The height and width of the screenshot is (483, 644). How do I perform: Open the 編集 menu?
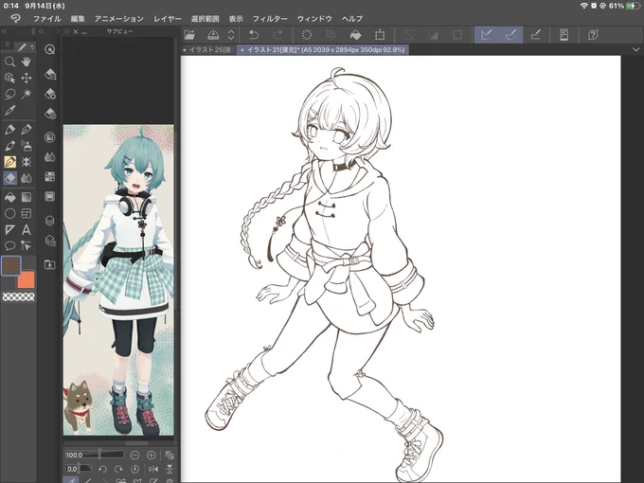tap(78, 19)
